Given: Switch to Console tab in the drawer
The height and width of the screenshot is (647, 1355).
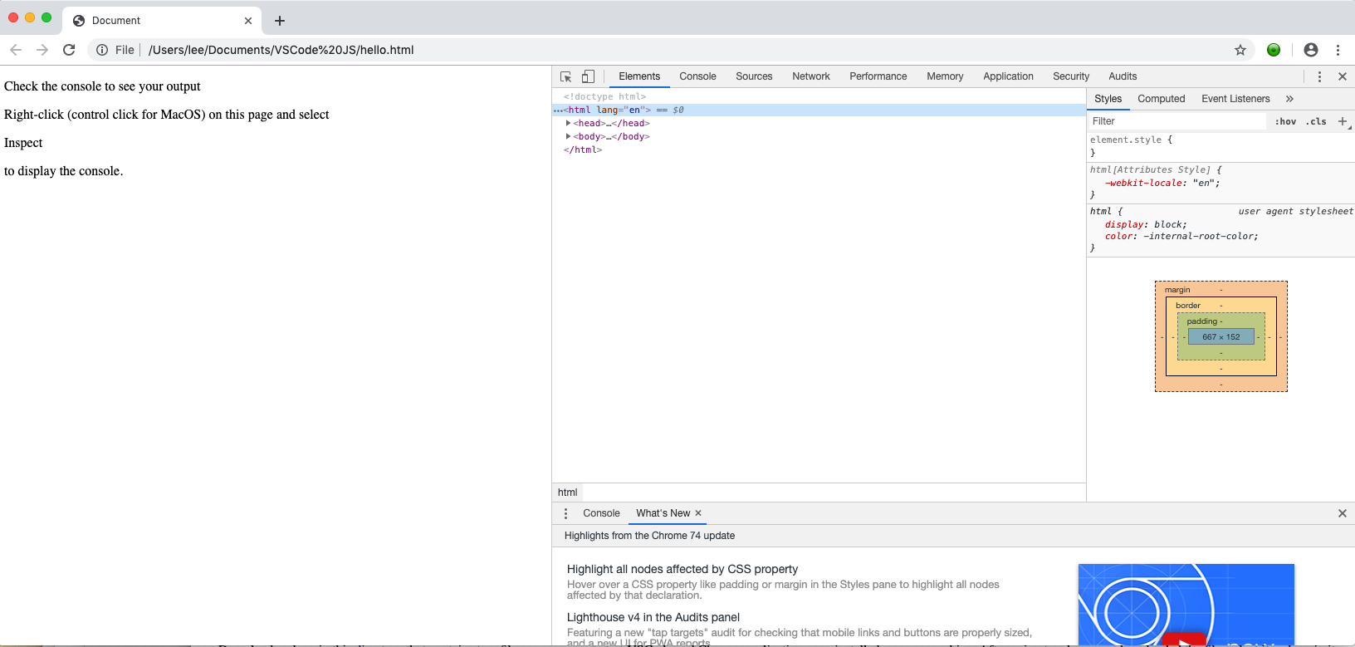Looking at the screenshot, I should click(601, 513).
